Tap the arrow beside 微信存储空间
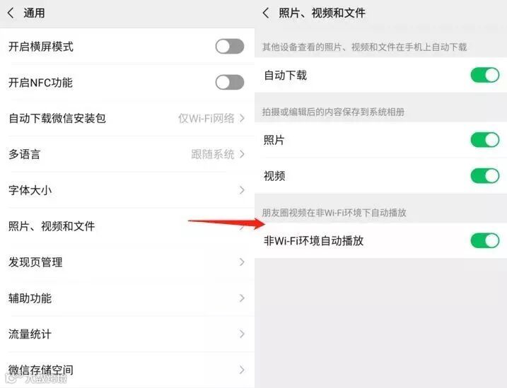The height and width of the screenshot is (388, 507). point(242,370)
